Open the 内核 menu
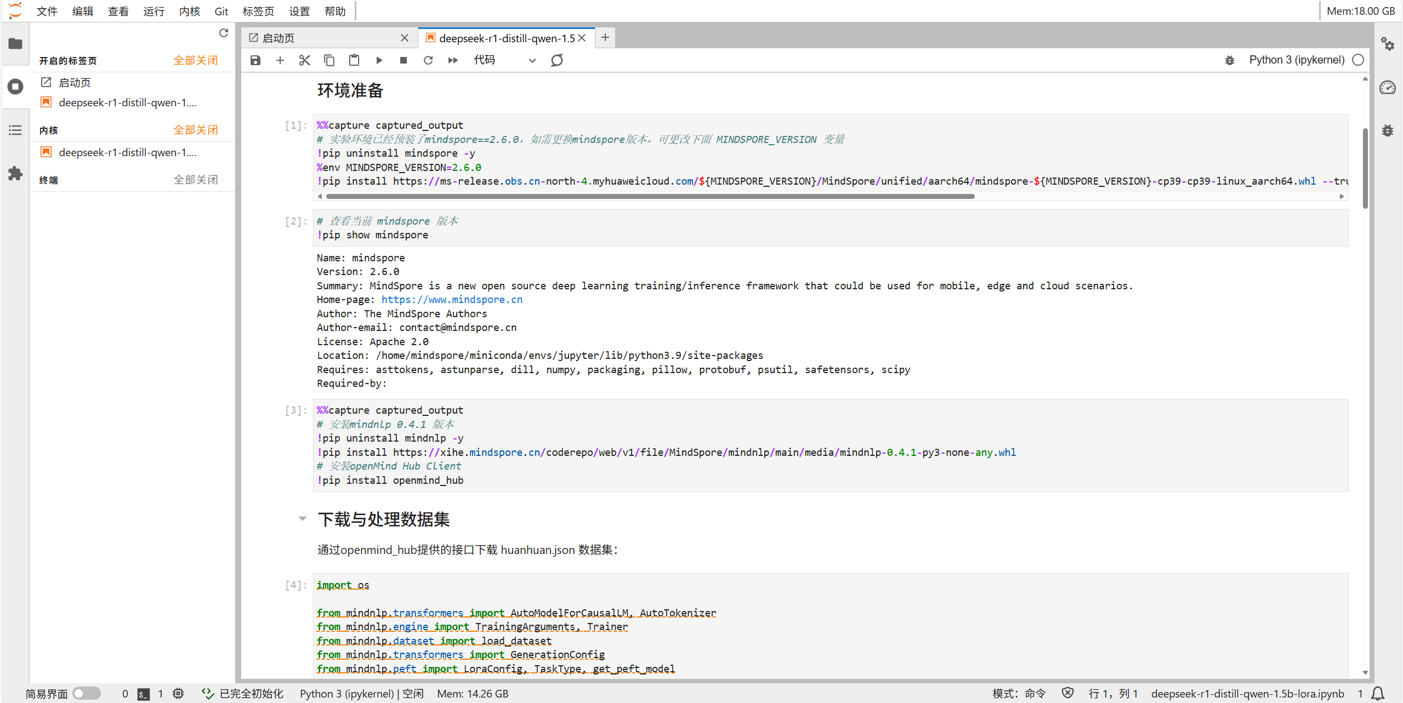 point(189,11)
